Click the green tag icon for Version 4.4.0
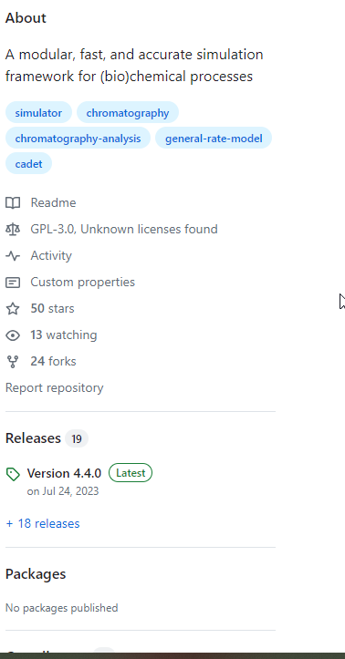The image size is (345, 659). click(x=13, y=475)
